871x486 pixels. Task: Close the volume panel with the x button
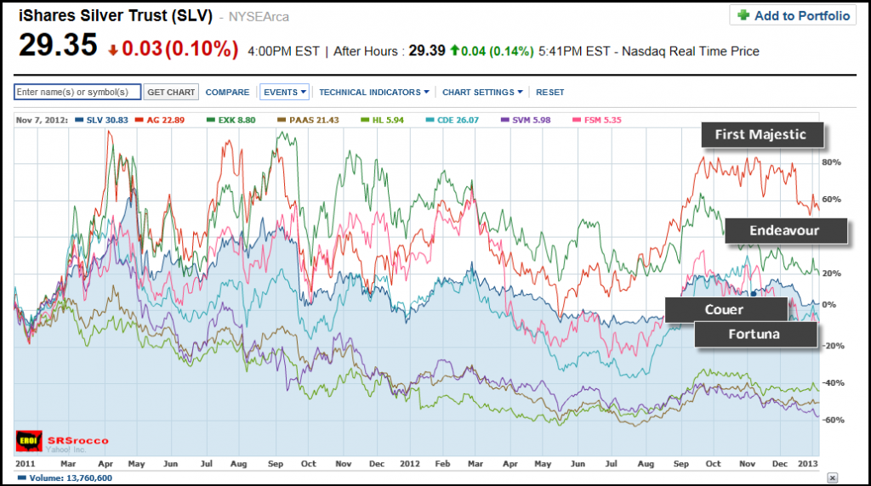click(832, 478)
